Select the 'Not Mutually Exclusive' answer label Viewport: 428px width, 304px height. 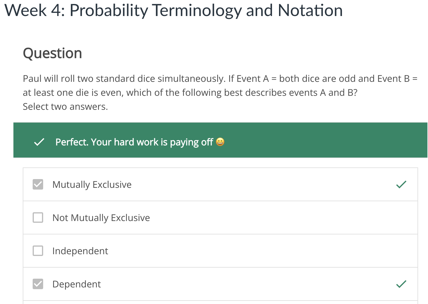click(x=101, y=218)
